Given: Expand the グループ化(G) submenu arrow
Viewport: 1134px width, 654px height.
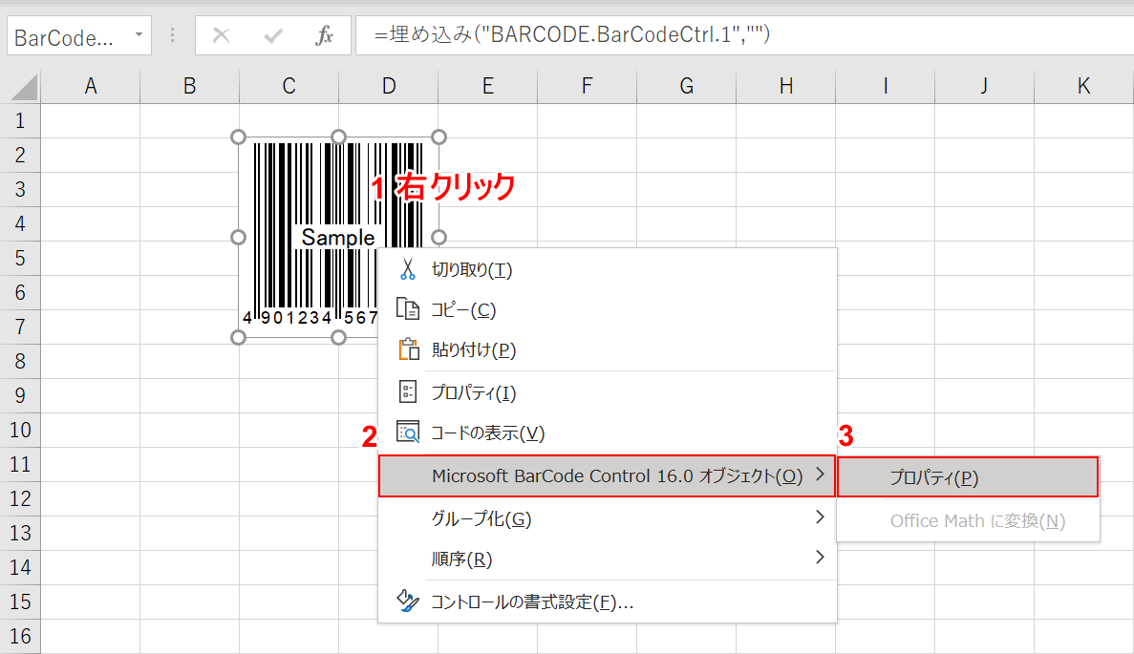Looking at the screenshot, I should tap(819, 517).
